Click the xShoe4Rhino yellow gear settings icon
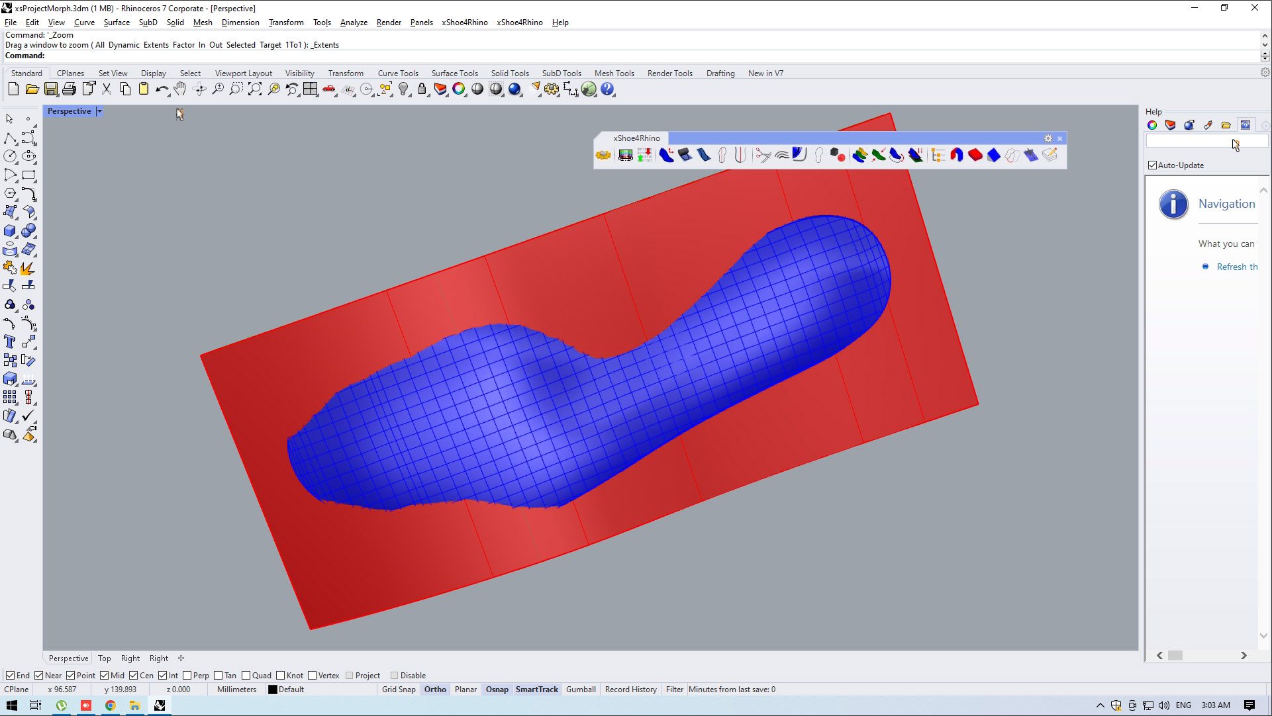The image size is (1272, 716). [x=603, y=156]
